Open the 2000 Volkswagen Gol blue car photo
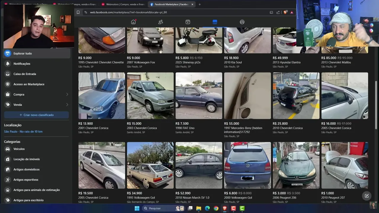Viewport: 379px width, 213px height. (247, 165)
